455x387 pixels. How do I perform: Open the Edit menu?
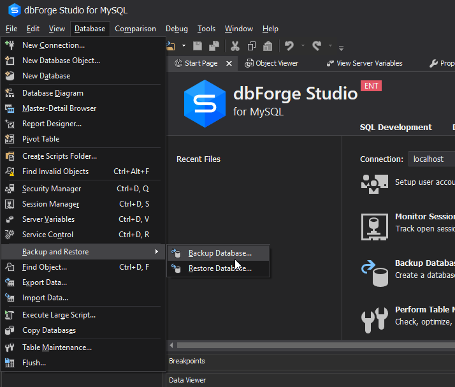[33, 29]
